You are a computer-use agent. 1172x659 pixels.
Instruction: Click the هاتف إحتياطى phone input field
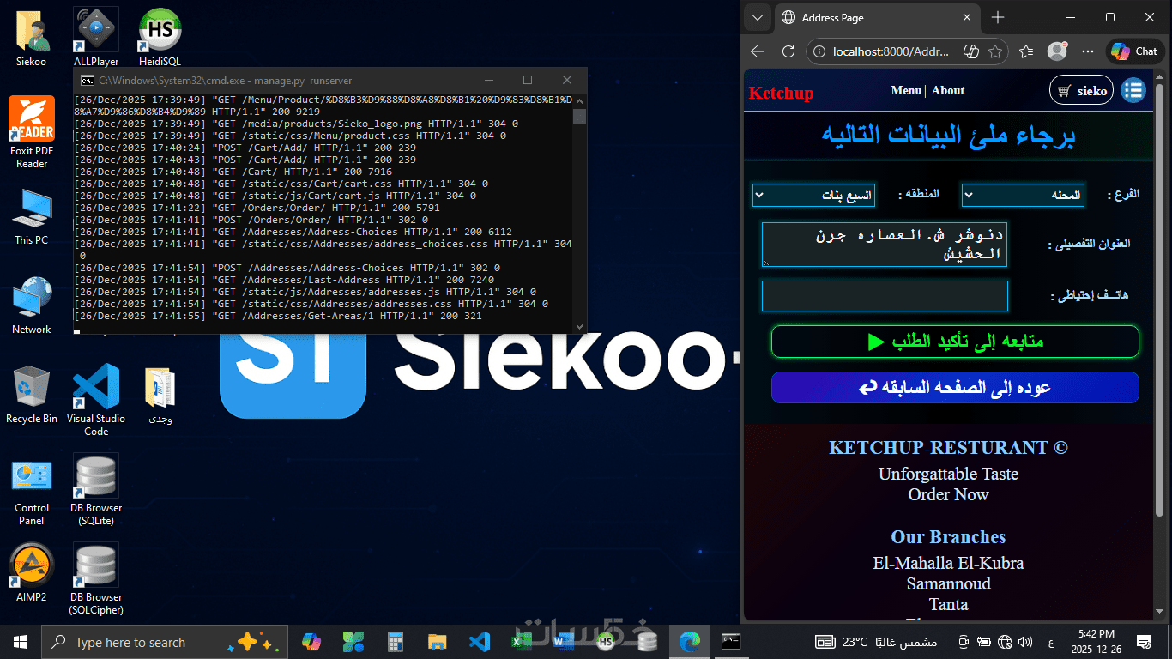(x=885, y=296)
